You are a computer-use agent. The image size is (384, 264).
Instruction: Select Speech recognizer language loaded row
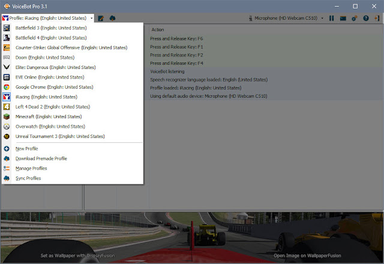[266, 80]
